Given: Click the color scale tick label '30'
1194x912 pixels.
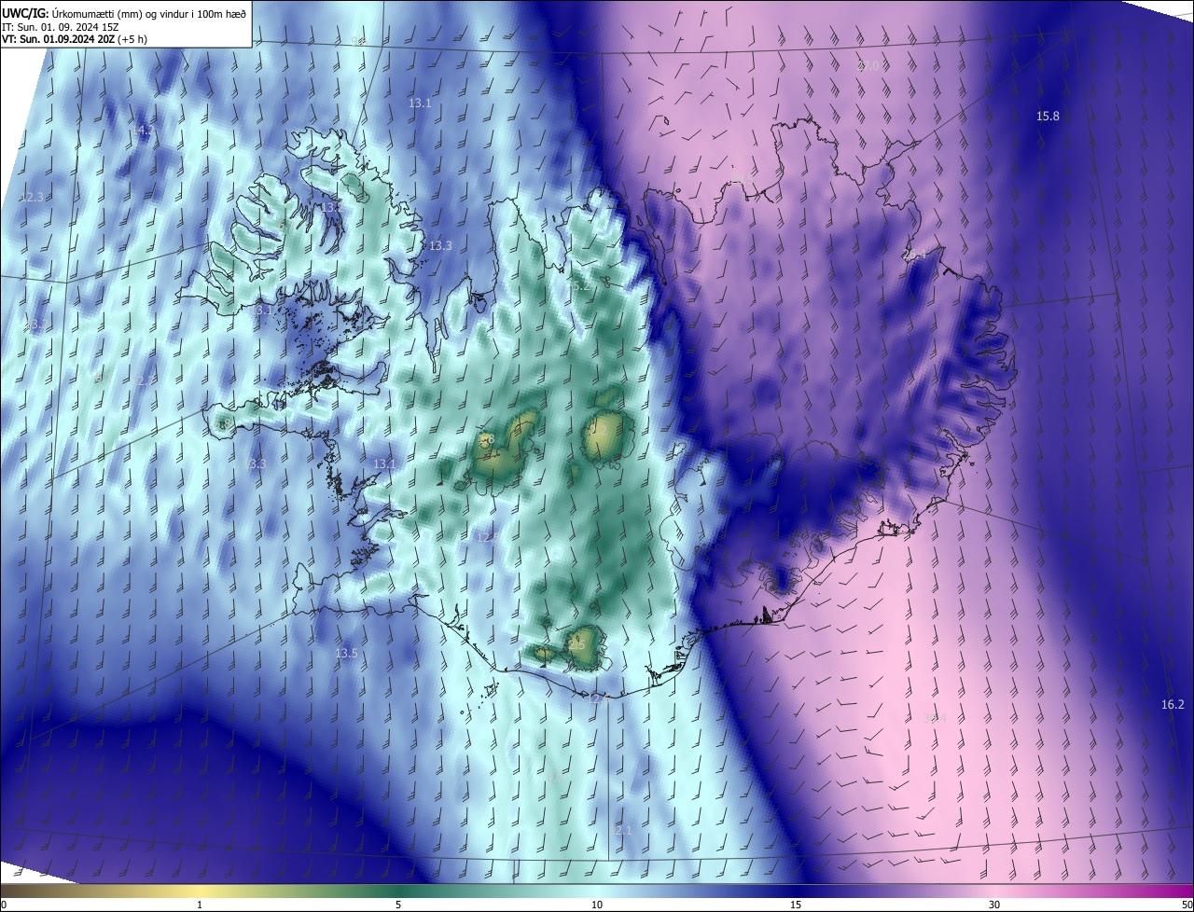Looking at the screenshot, I should coord(994,905).
